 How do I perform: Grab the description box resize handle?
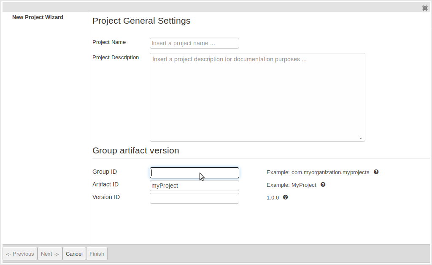pyautogui.click(x=361, y=137)
